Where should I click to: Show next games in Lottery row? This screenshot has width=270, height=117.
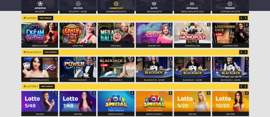(245, 86)
